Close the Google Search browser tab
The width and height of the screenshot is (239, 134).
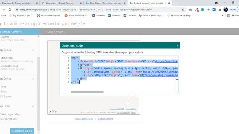click(x=81, y=3)
